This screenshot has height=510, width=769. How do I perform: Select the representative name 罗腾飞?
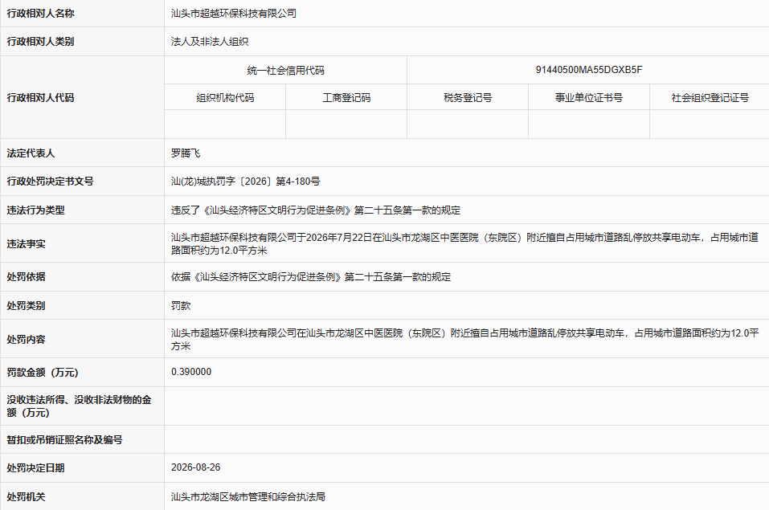[x=186, y=153]
